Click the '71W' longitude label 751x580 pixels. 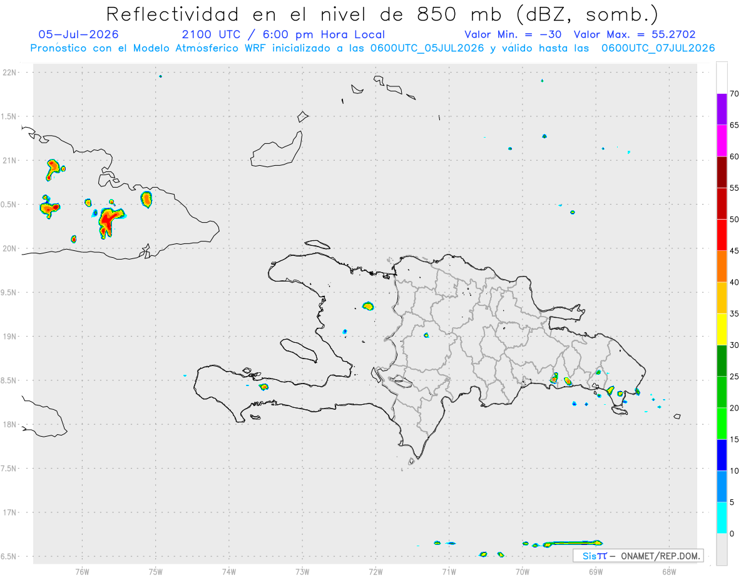pyautogui.click(x=449, y=571)
